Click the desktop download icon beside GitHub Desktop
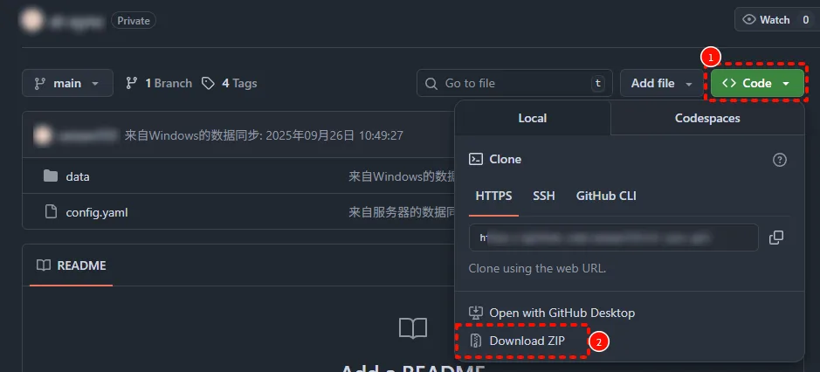Image resolution: width=820 pixels, height=372 pixels. click(x=475, y=313)
